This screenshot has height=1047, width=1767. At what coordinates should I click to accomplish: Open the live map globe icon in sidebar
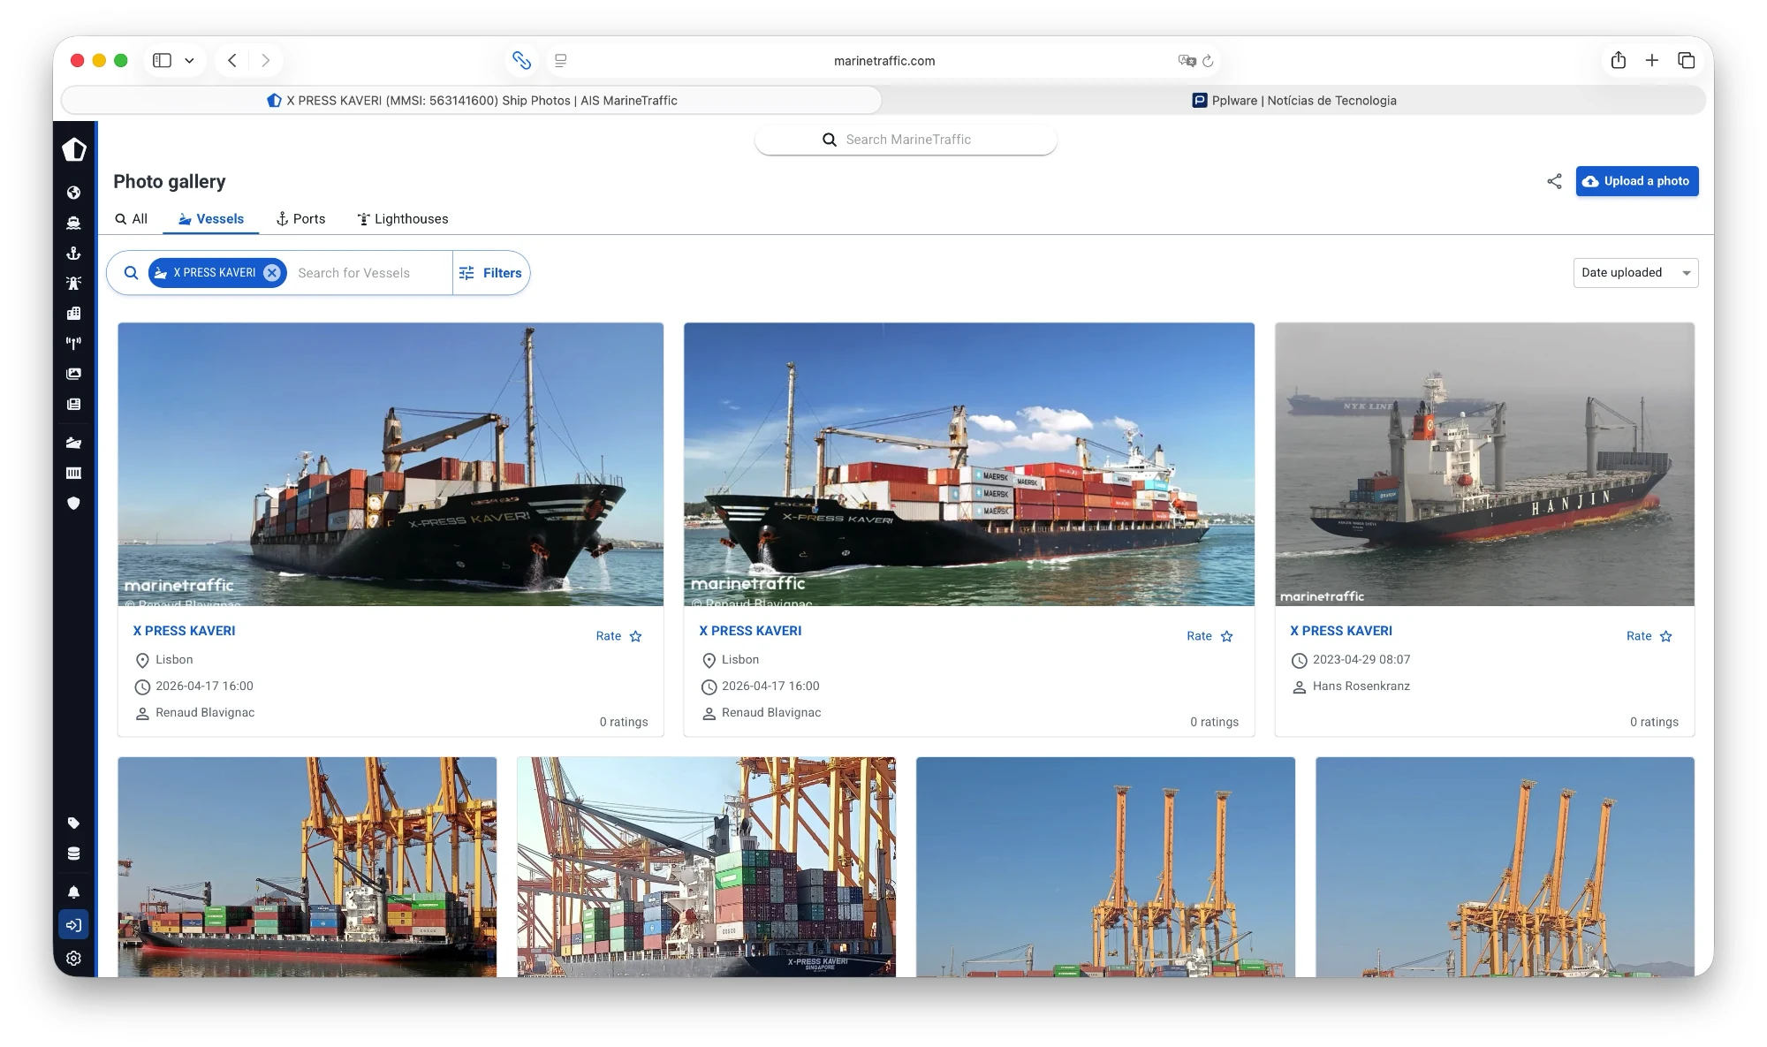(73, 193)
